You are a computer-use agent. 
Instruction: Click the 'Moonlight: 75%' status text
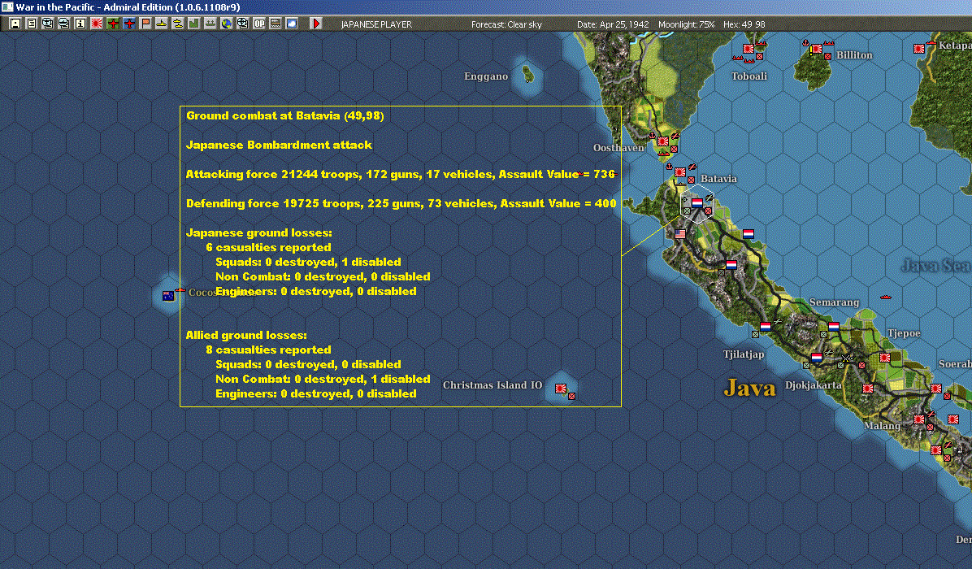point(686,24)
